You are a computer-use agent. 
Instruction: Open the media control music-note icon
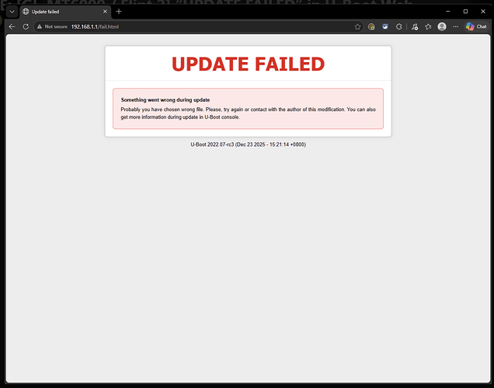pyautogui.click(x=415, y=26)
